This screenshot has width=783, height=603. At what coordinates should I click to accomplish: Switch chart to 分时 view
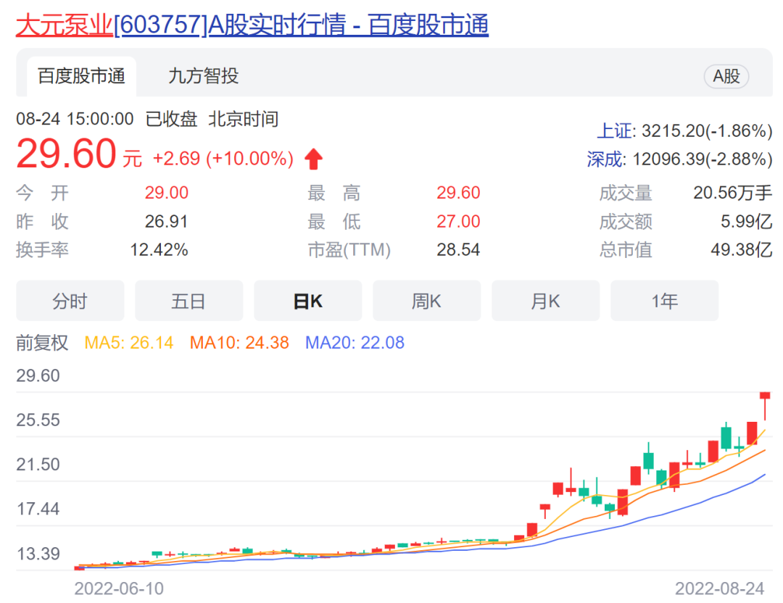tap(70, 300)
